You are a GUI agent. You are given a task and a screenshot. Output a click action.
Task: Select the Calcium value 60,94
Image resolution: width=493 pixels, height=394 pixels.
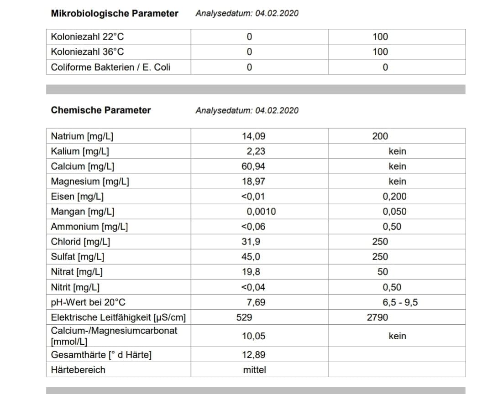pos(253,166)
